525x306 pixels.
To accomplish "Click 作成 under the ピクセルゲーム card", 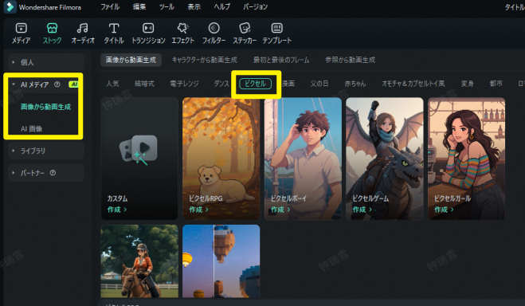I will pos(362,210).
